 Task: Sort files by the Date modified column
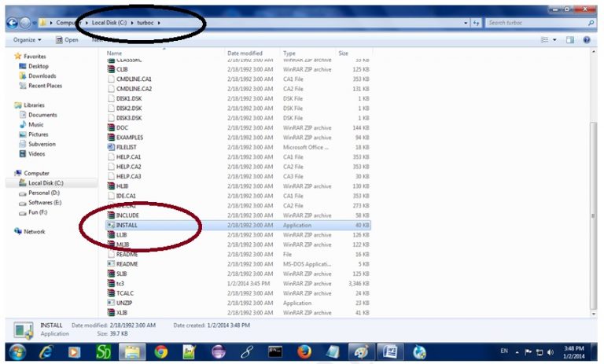point(244,53)
